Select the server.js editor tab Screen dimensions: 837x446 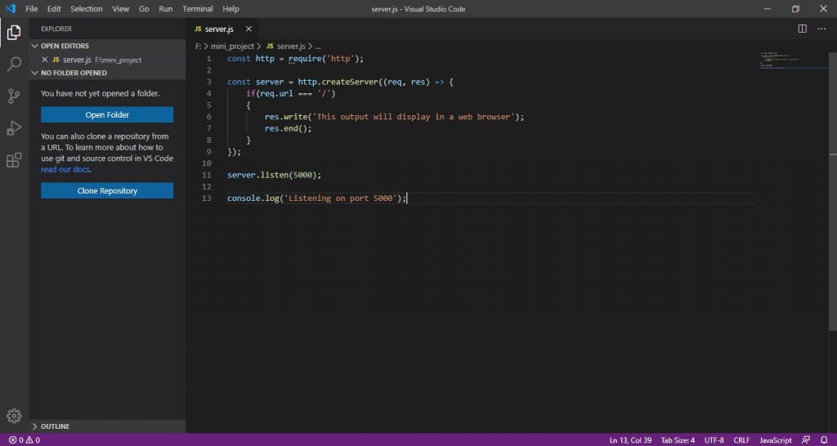(222, 29)
